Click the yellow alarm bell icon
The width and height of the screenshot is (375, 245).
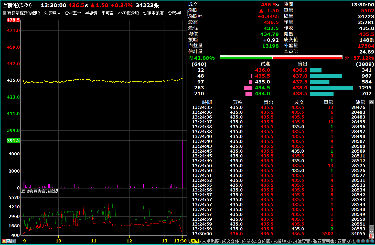4,241
